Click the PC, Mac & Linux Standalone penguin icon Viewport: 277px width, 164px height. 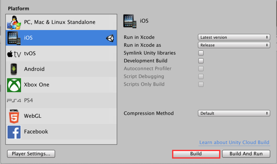14,22
